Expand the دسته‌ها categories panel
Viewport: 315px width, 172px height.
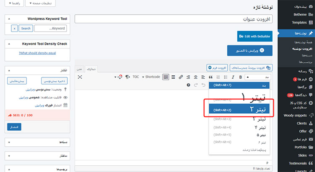[9, 143]
